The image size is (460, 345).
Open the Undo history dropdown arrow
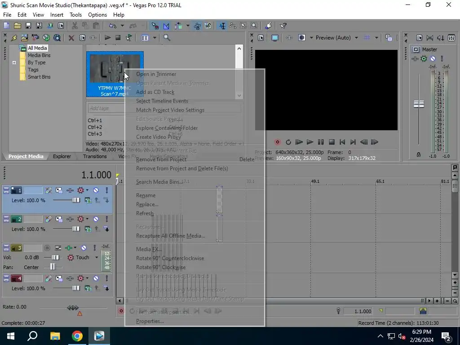click(122, 26)
